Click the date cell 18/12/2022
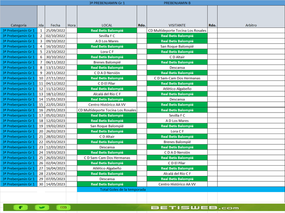This screenshot has width=285, height=213. pyautogui.click(x=56, y=94)
